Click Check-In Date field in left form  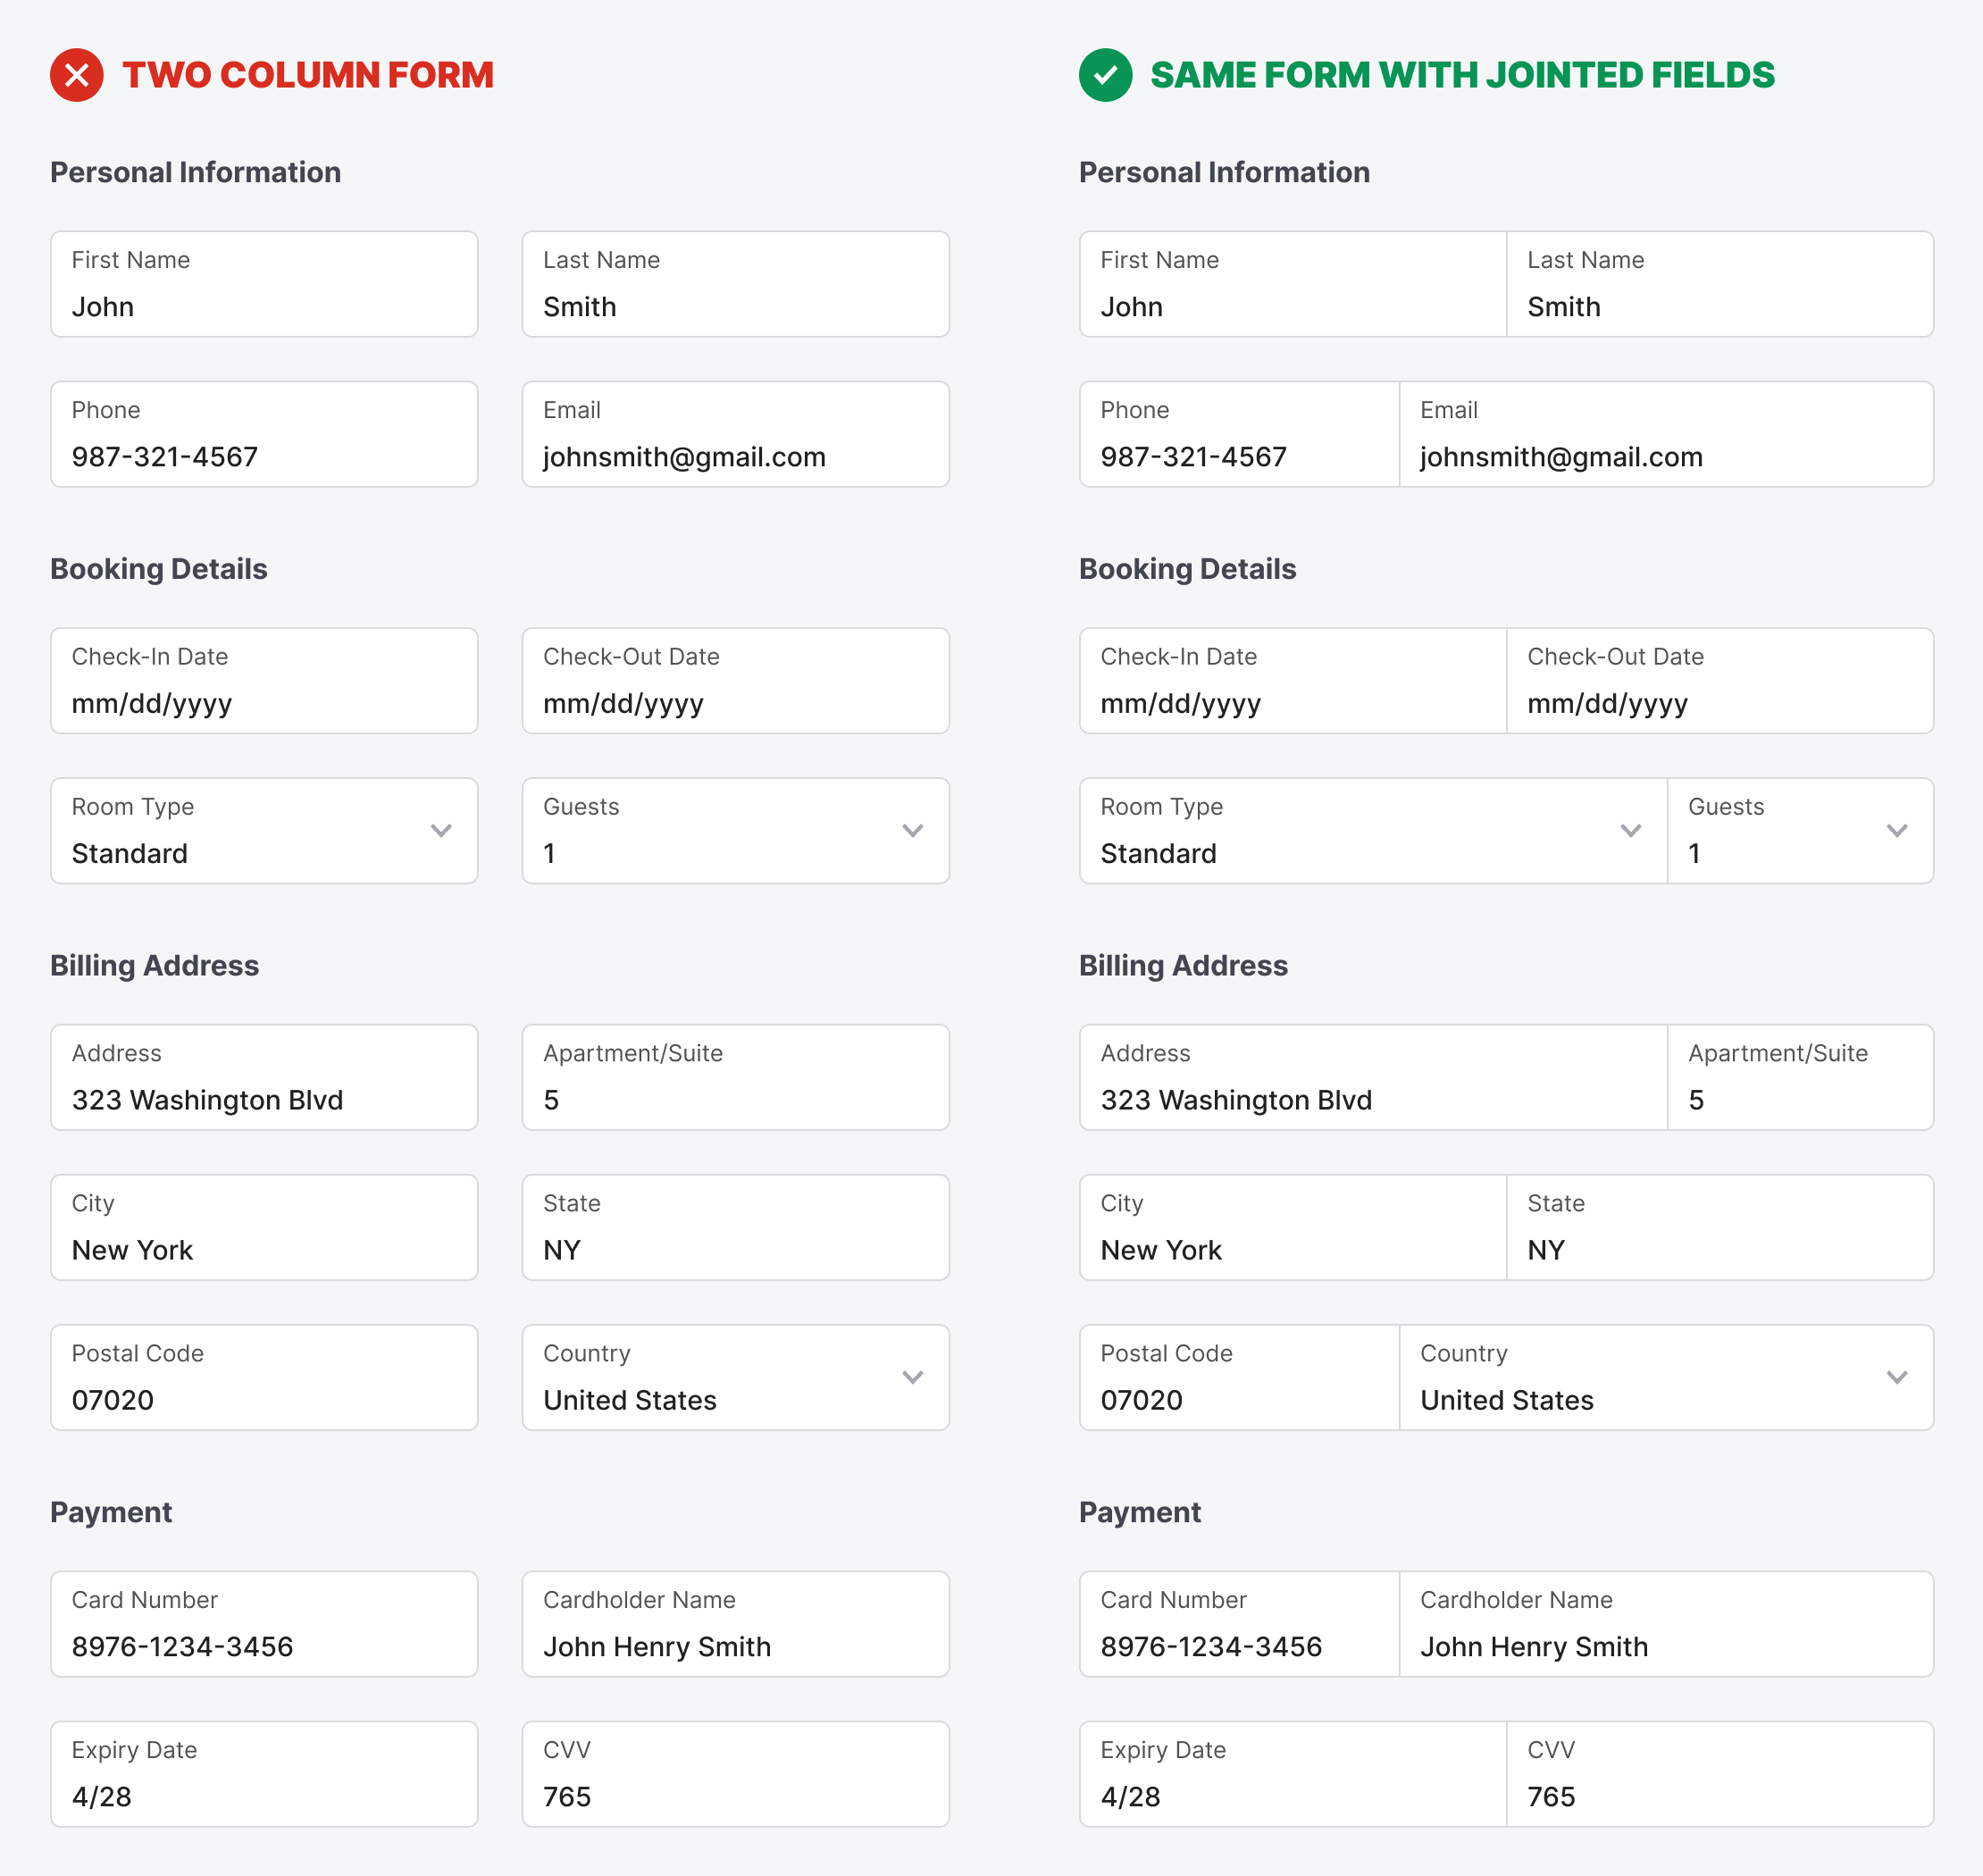click(264, 681)
